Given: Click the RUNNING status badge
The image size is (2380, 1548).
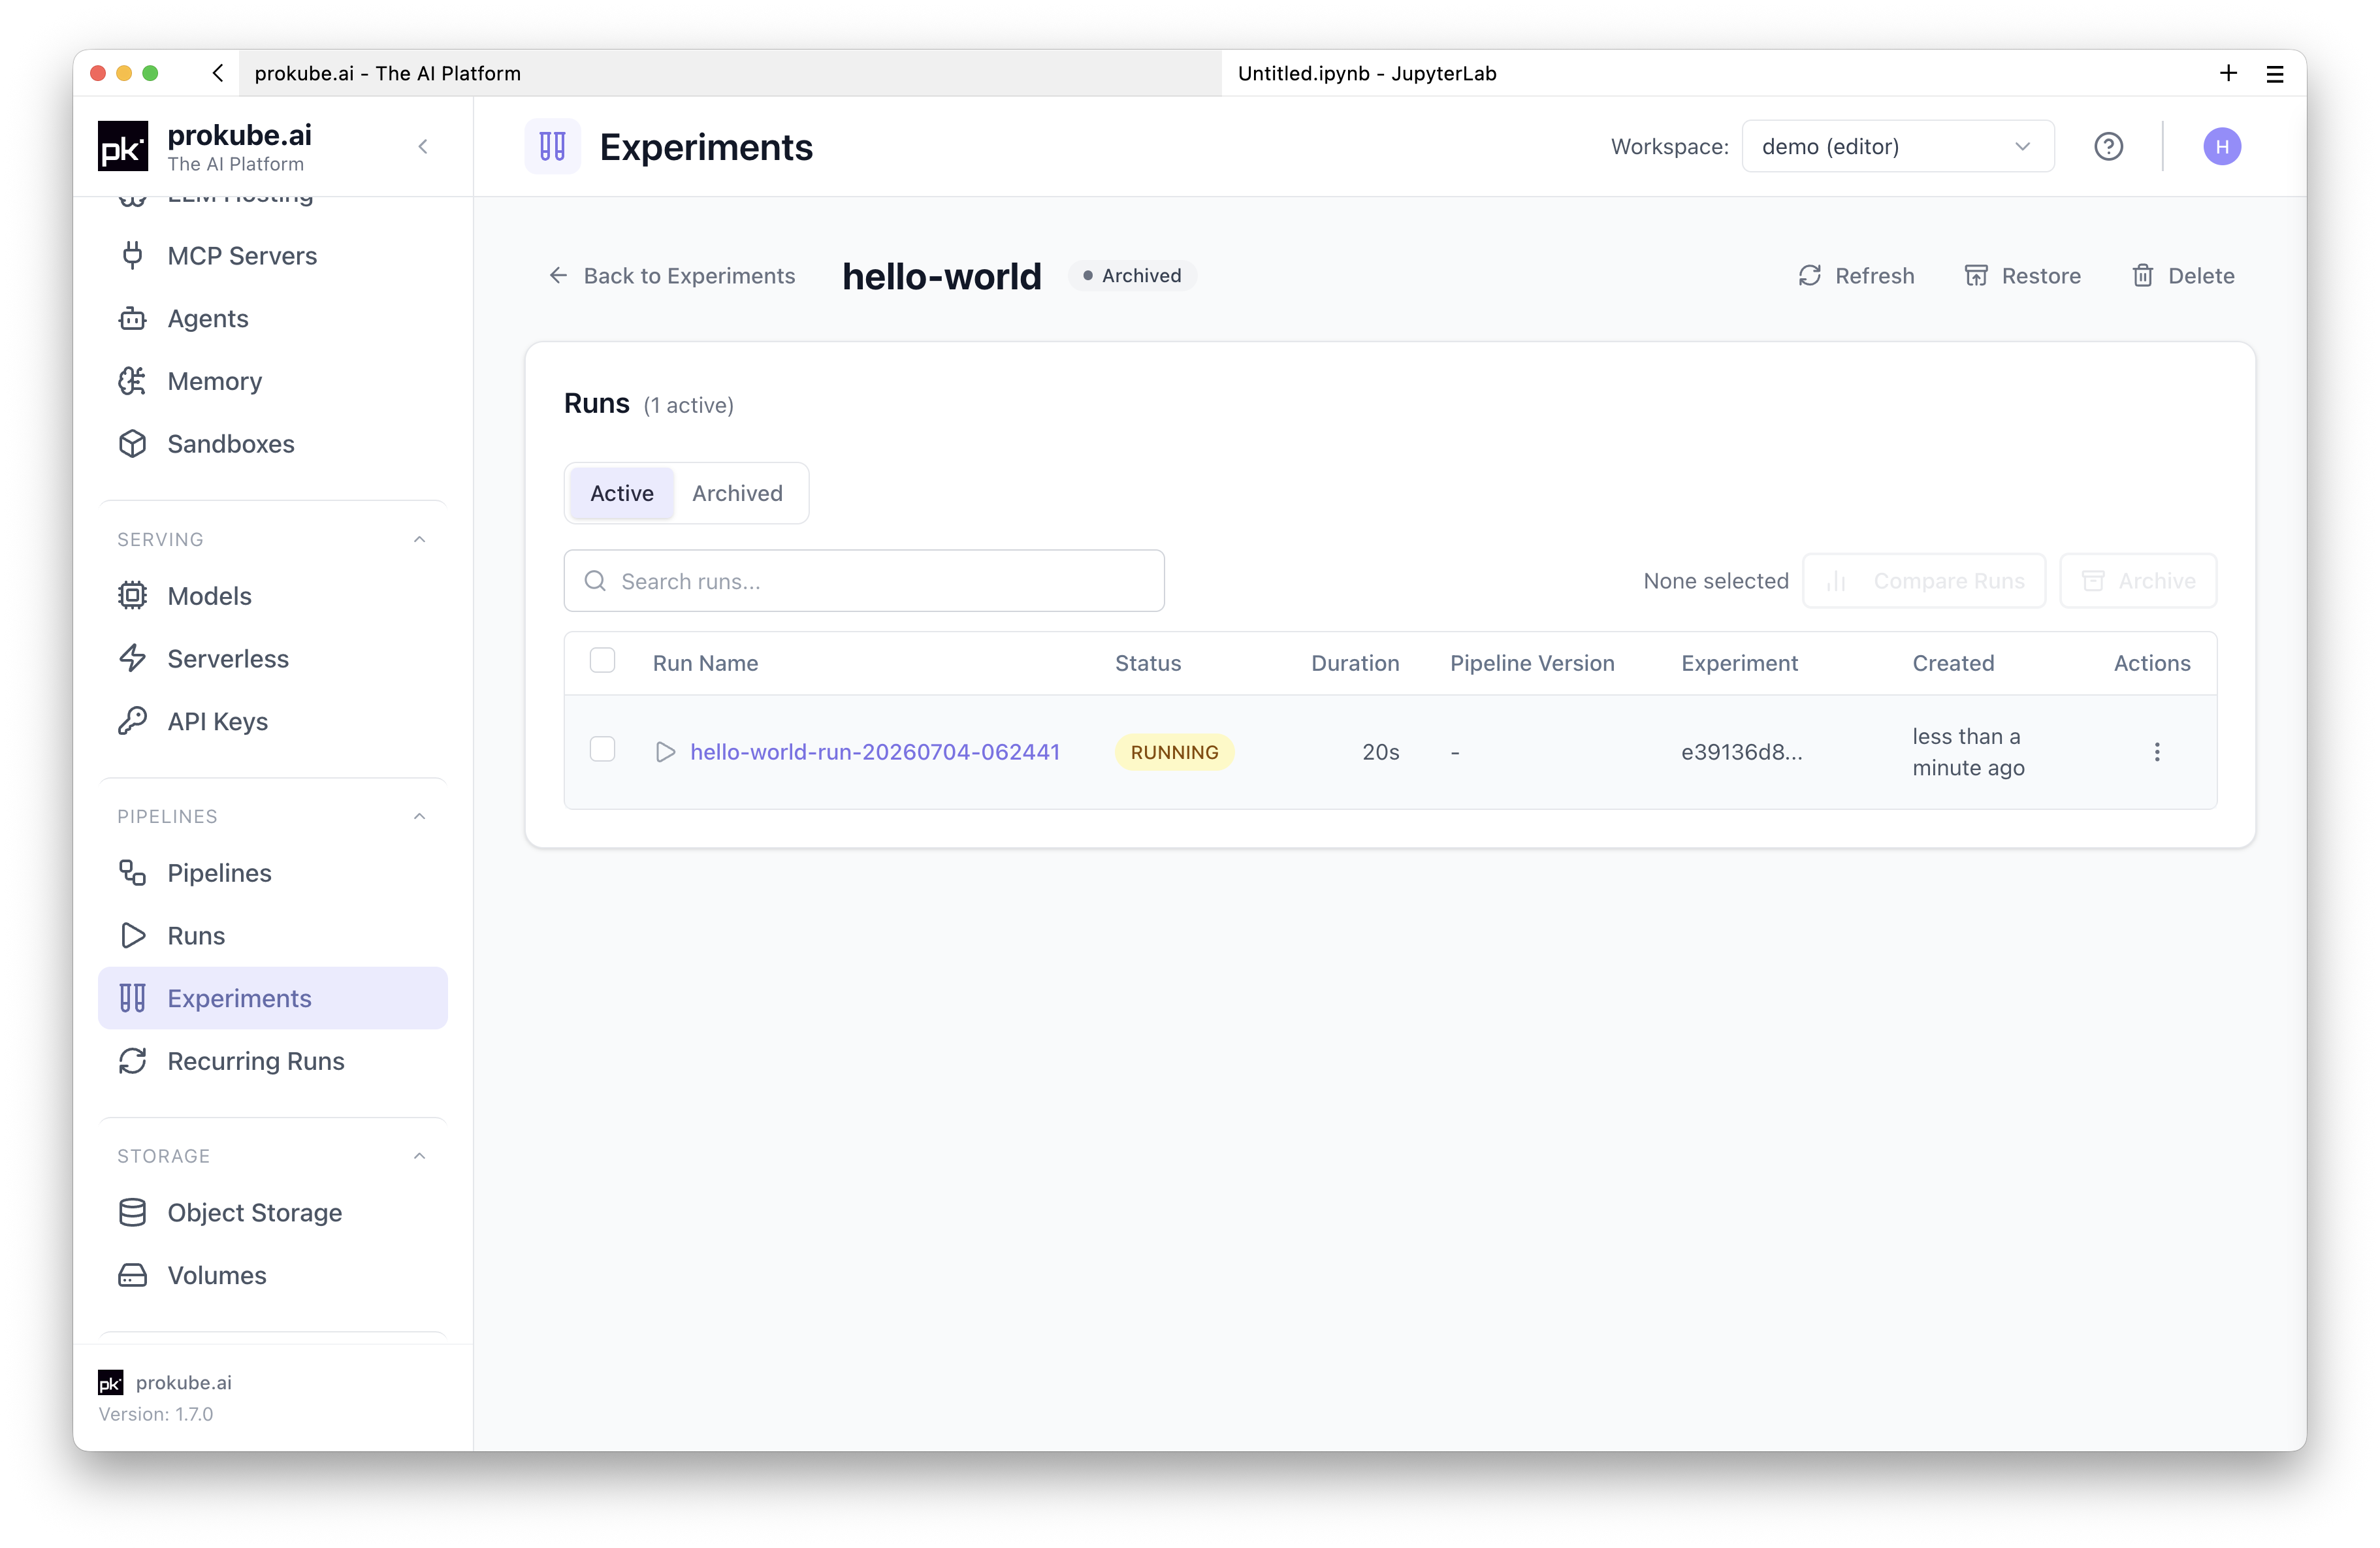Looking at the screenshot, I should click(x=1174, y=752).
